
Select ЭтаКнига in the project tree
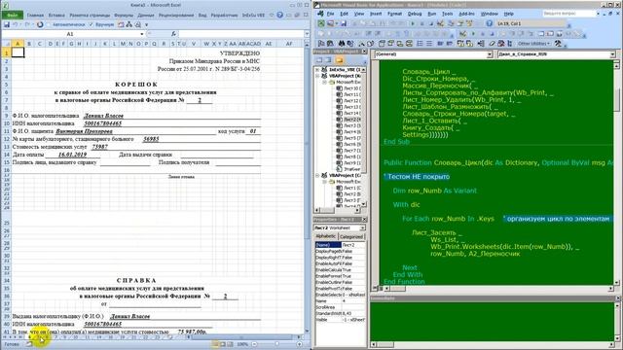pos(348,169)
